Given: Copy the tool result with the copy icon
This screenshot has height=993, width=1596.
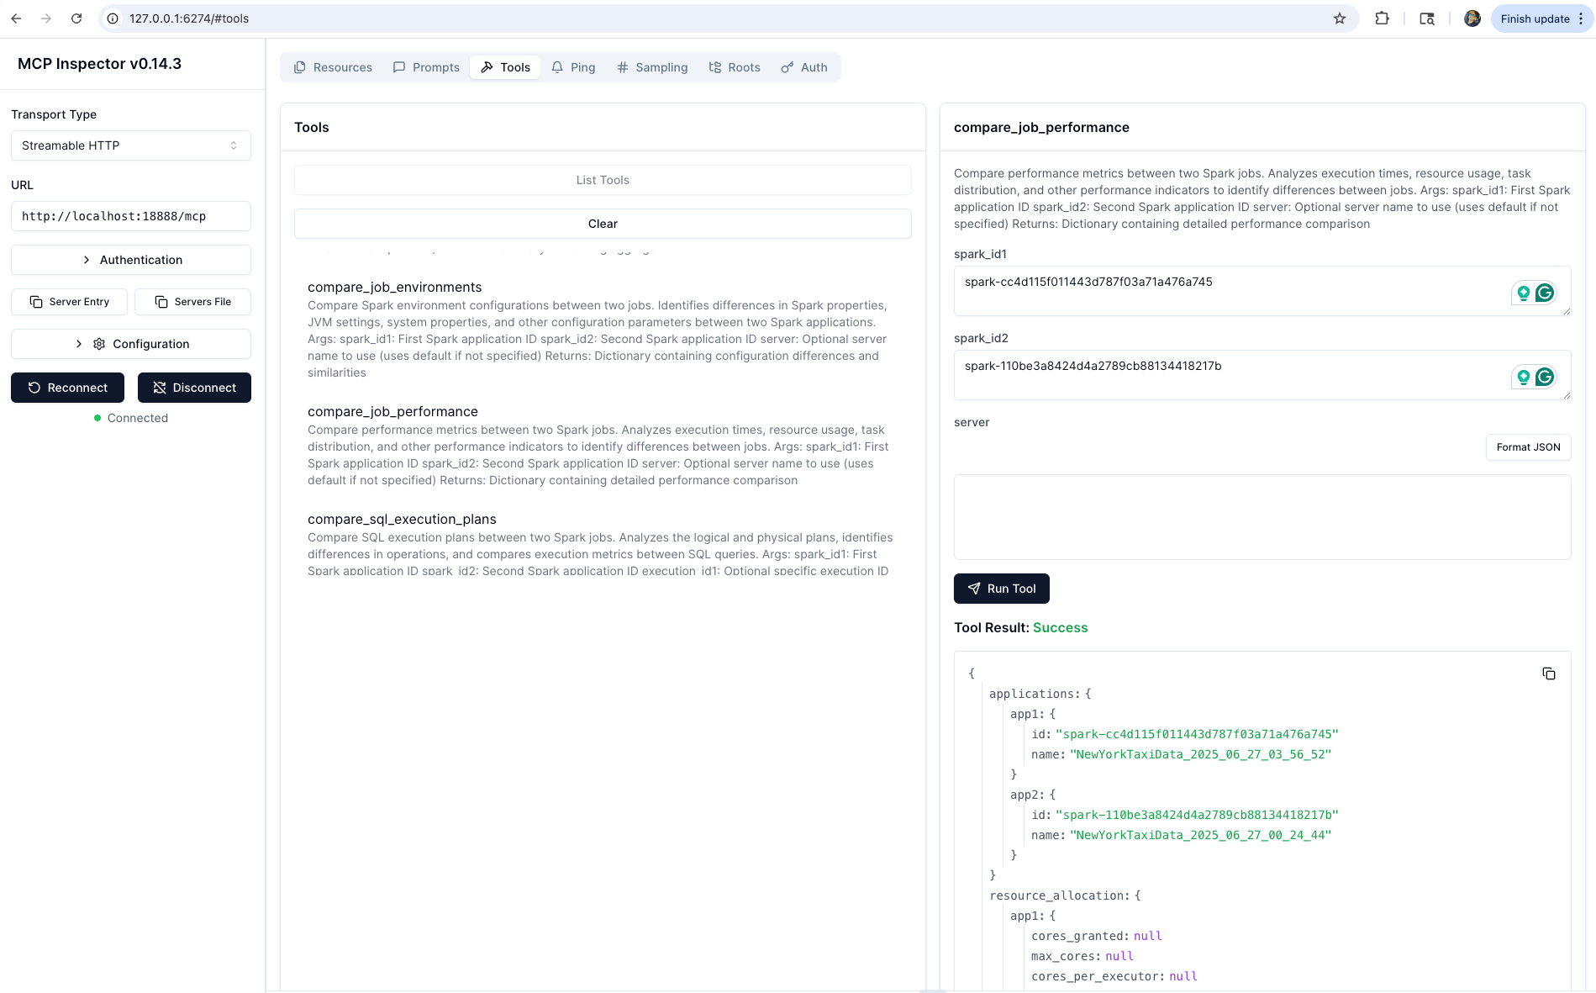Looking at the screenshot, I should [x=1549, y=673].
